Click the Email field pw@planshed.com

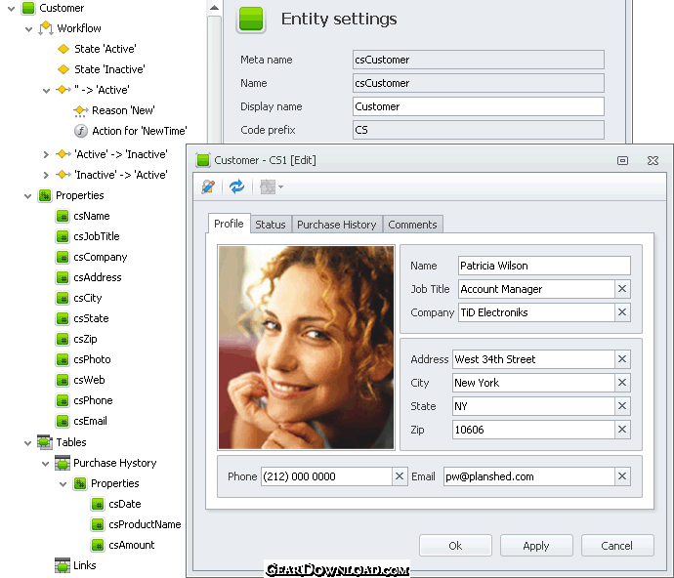(529, 476)
